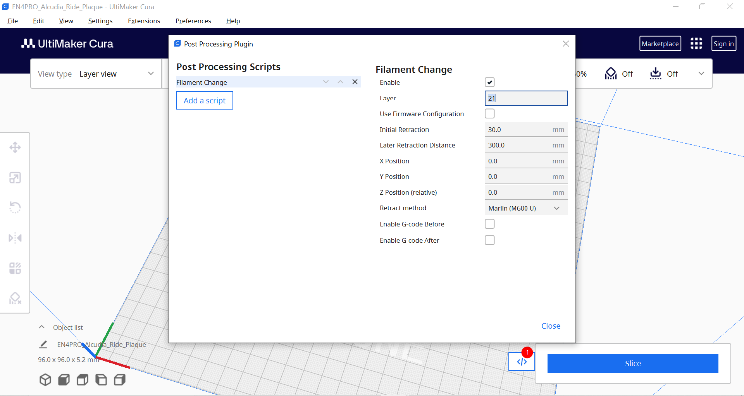
Task: Select the Mirror tool in left toolbar
Action: 15,238
